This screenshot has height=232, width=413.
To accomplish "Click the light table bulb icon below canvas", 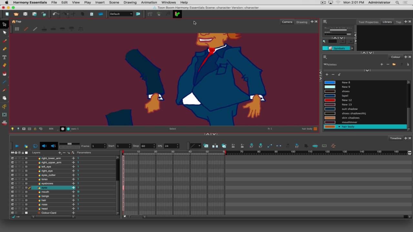I will 13,129.
